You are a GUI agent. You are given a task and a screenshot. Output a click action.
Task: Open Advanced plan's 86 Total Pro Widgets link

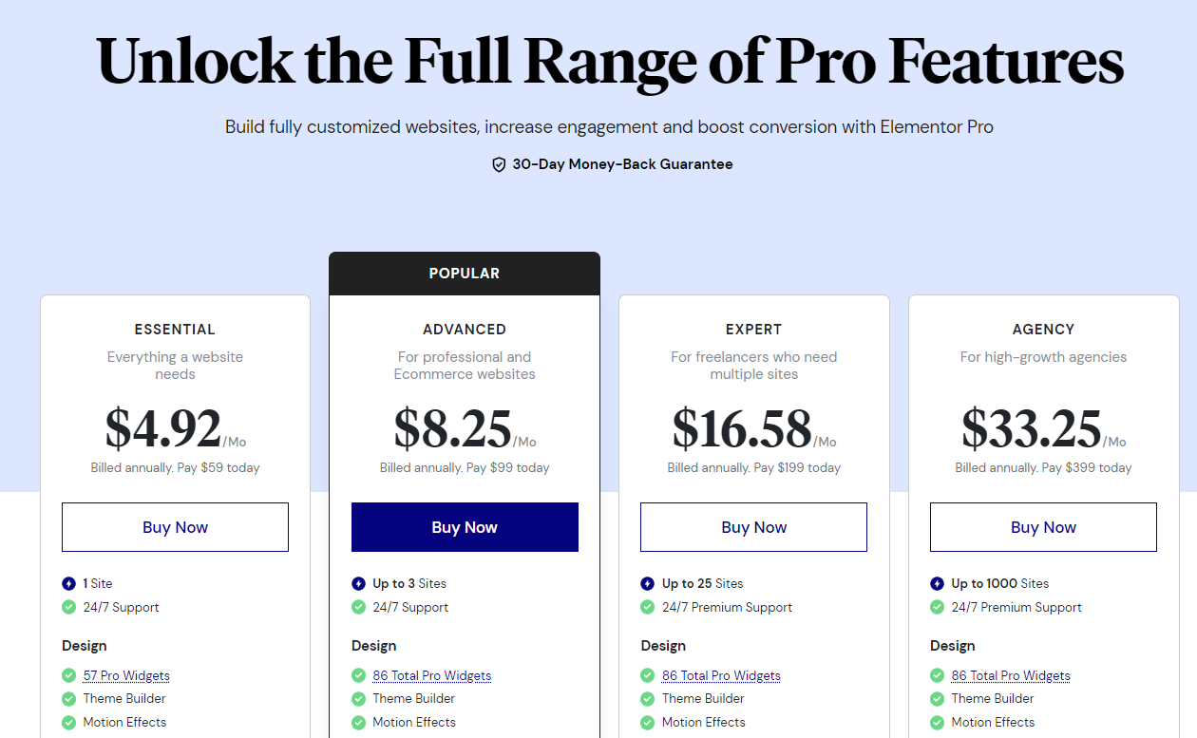[432, 675]
